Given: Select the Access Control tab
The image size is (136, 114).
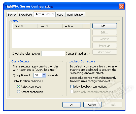Looking at the screenshot, I should 45,14.
